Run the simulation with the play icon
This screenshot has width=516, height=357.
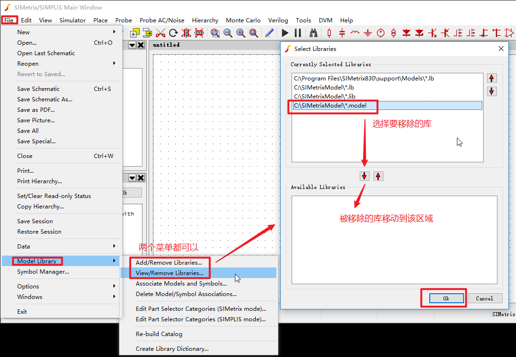coord(284,33)
